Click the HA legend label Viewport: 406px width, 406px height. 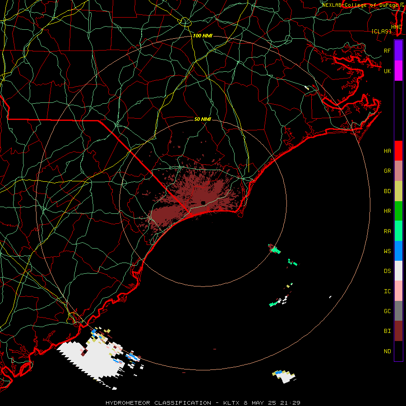[x=387, y=151]
